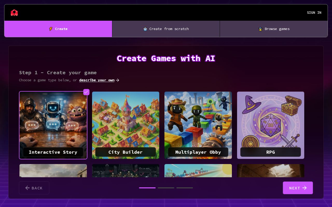Jump to the second step progress bar
332x207 pixels.
(166, 188)
